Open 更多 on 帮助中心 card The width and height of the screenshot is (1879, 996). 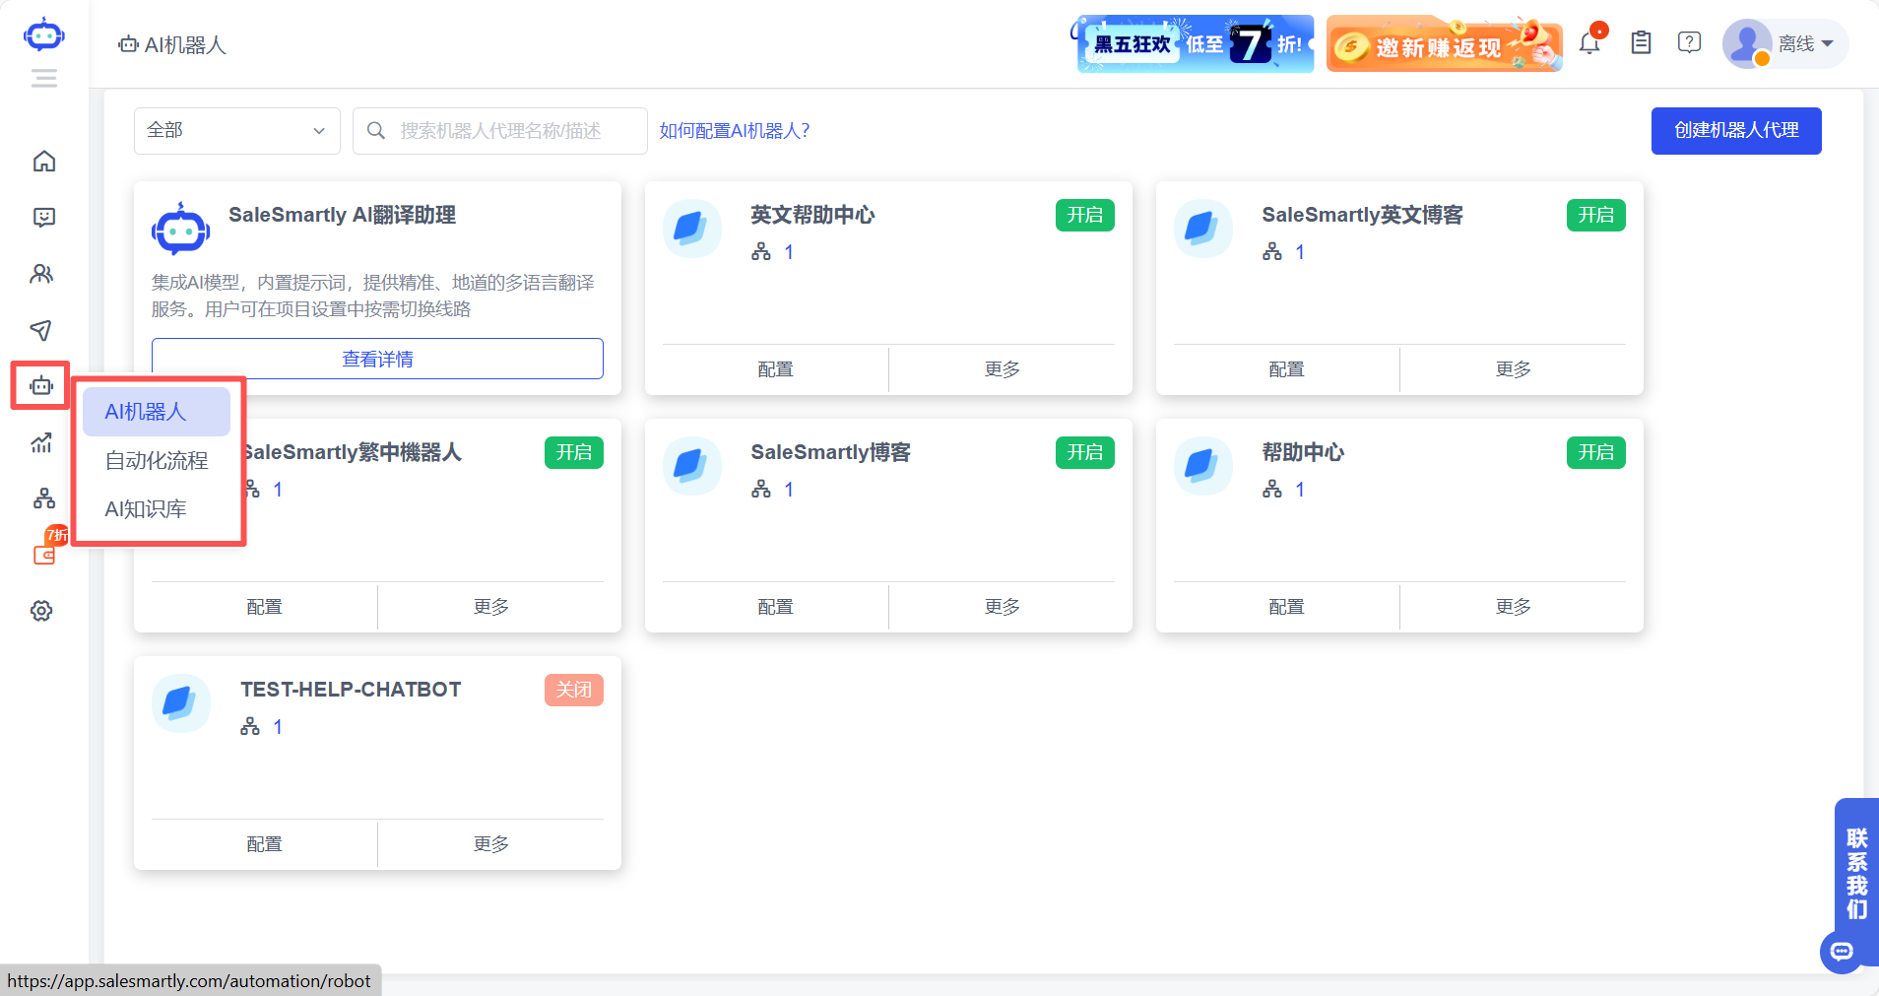1513,607
